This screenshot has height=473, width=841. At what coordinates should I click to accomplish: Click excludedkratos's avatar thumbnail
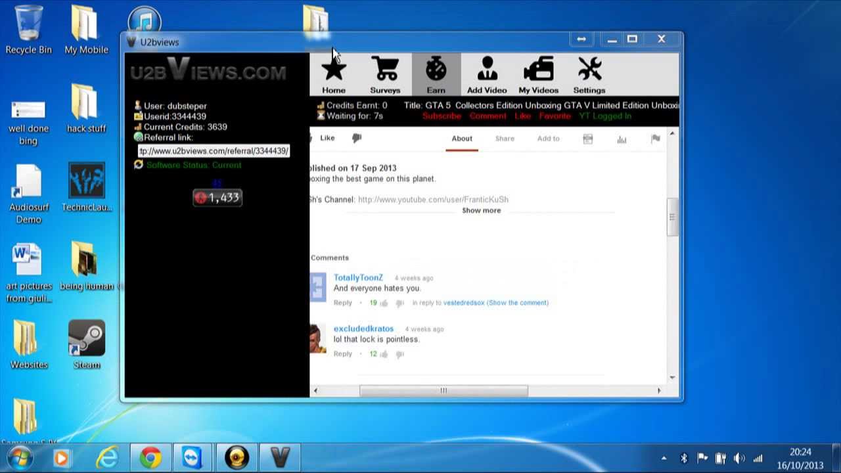pyautogui.click(x=318, y=339)
